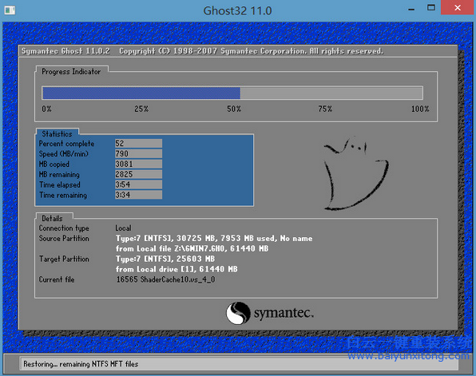Screen dimensions: 476x376
Task: Click the Speed (MB/min) value field
Action: coord(138,153)
